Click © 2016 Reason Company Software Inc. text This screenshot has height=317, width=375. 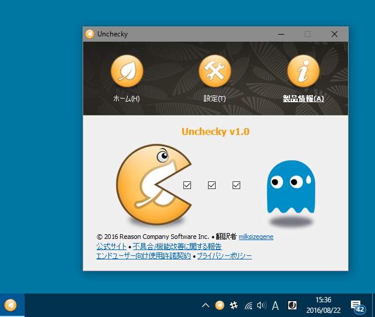153,237
